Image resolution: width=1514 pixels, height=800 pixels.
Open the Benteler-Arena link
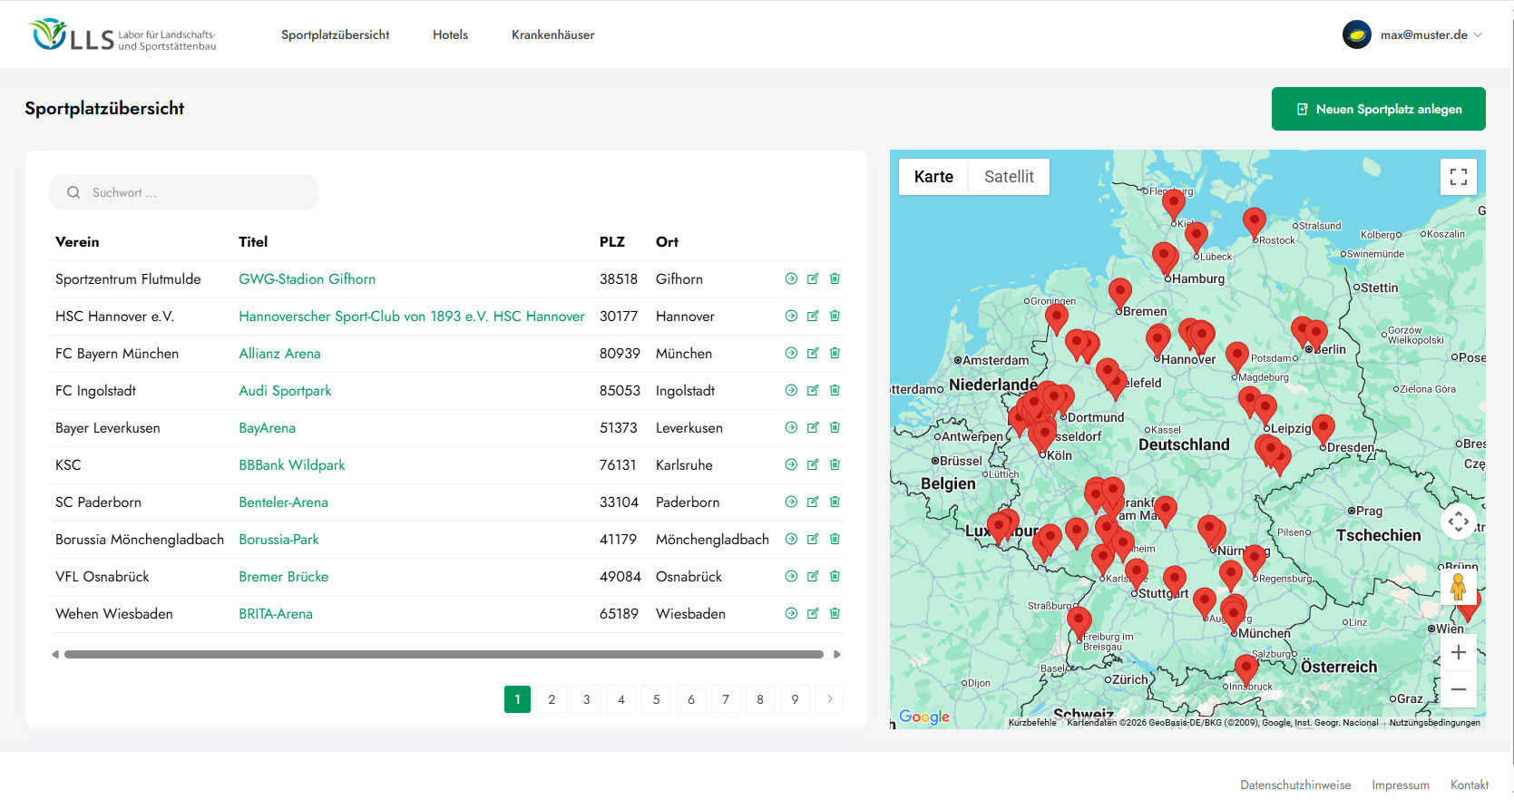(x=283, y=502)
